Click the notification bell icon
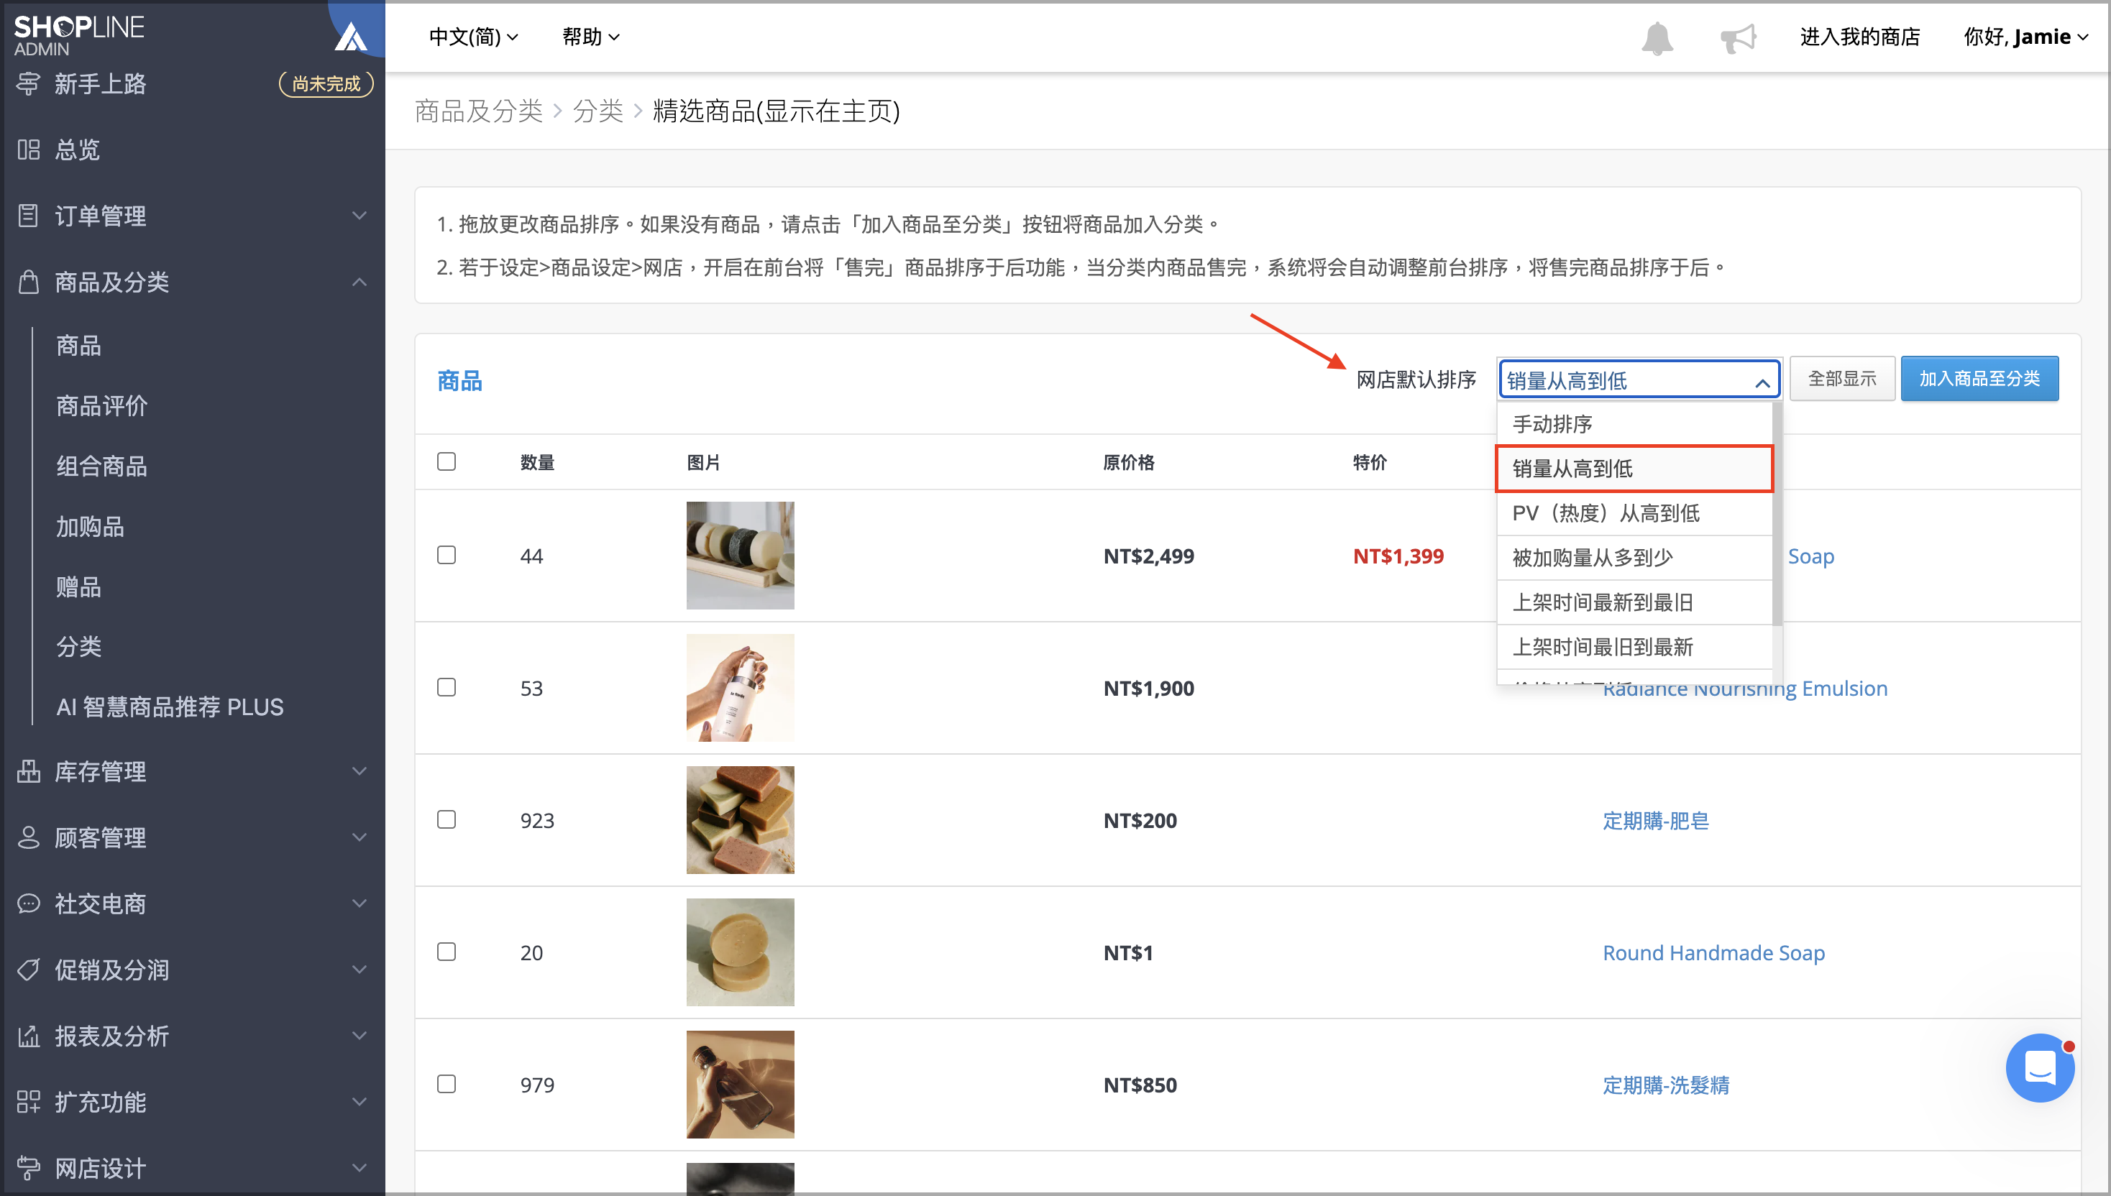 click(x=1657, y=38)
